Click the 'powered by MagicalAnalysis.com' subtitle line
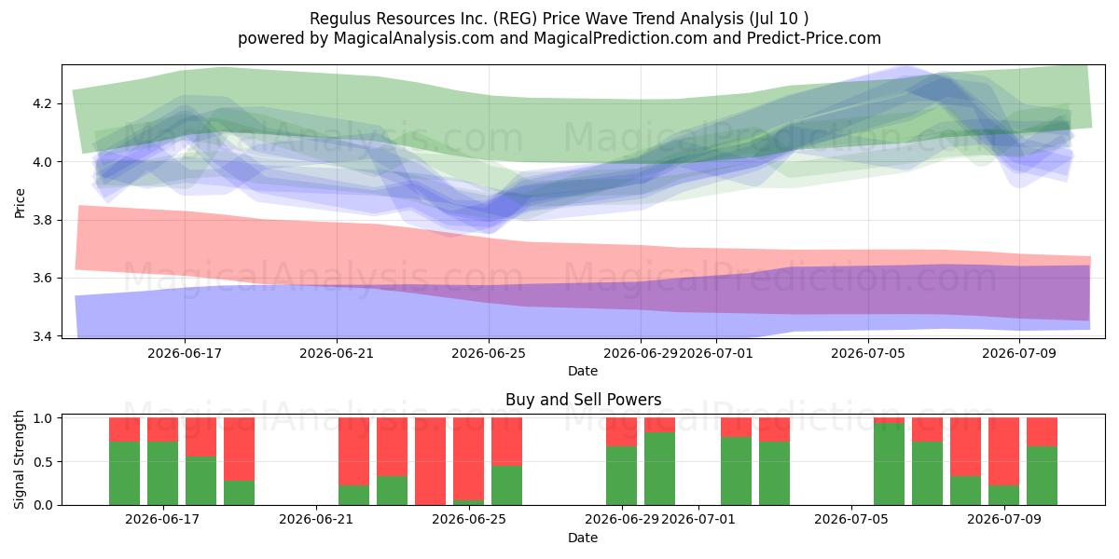 tap(559, 38)
